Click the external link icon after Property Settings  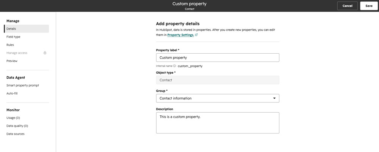[196, 35]
